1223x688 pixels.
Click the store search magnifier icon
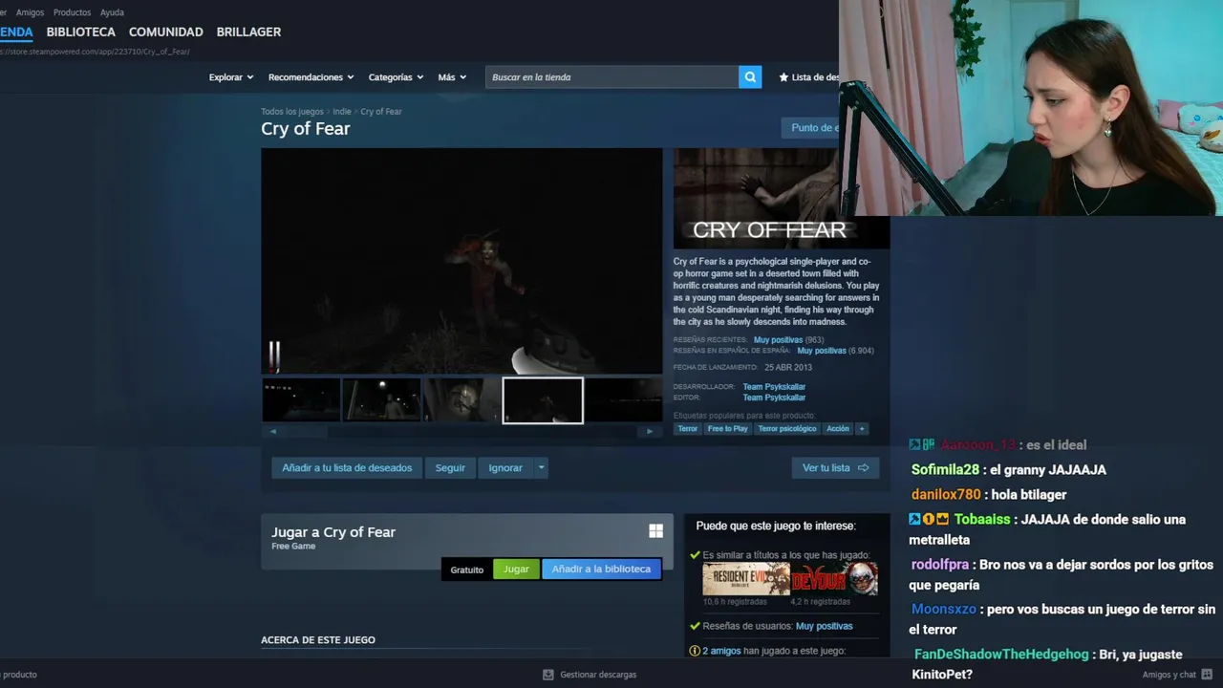(x=750, y=77)
